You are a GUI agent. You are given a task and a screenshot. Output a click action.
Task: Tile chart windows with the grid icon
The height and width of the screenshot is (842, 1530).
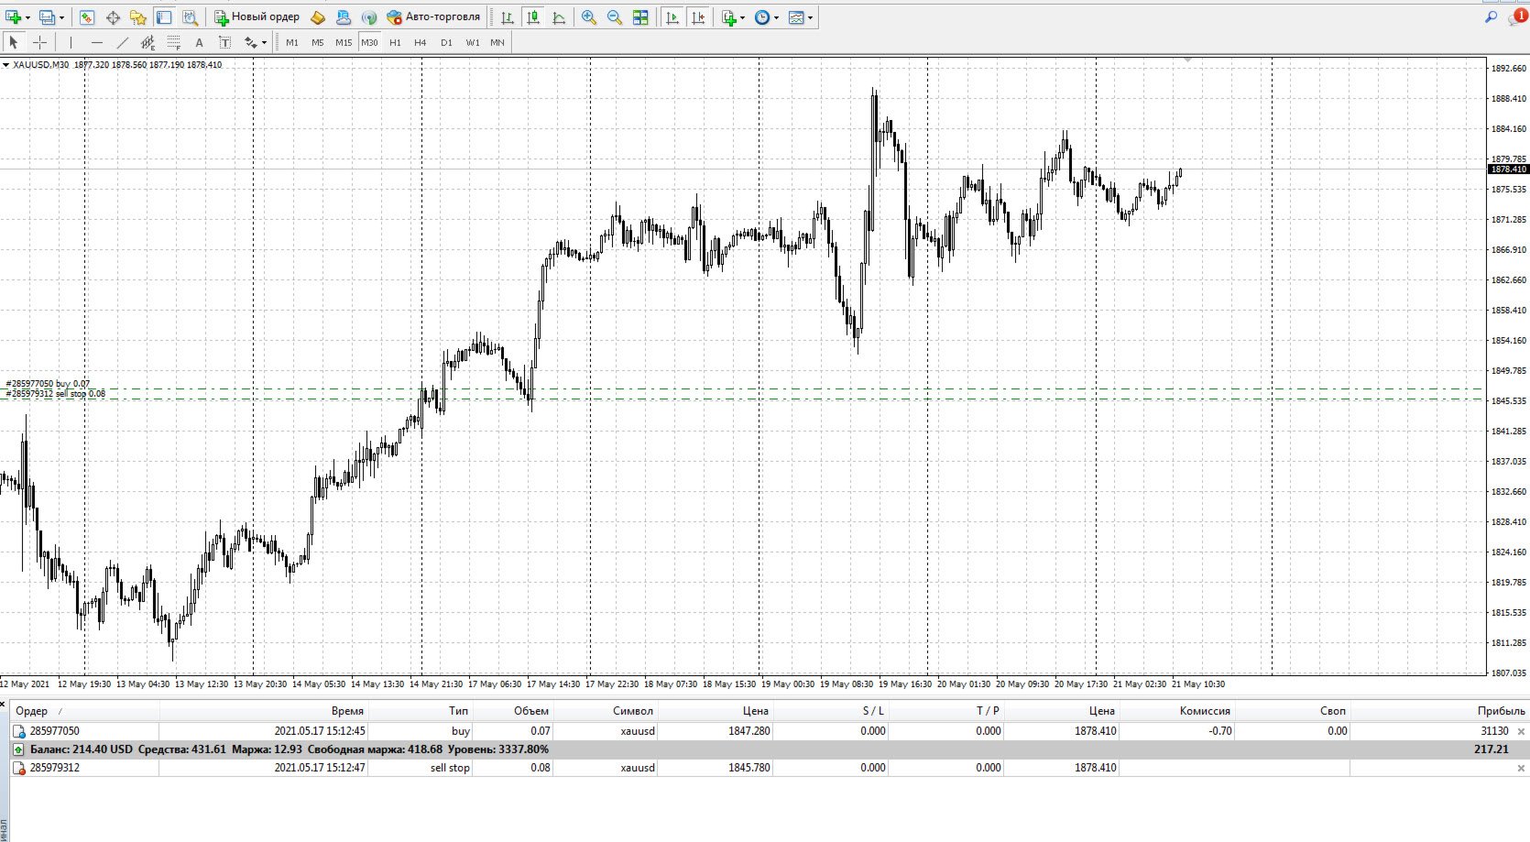coord(640,17)
